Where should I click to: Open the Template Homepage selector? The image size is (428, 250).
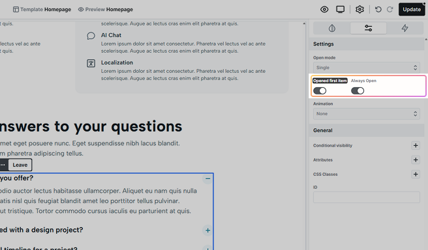[42, 10]
